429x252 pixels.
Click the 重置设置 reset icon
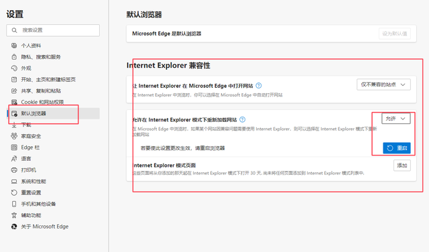tap(14, 192)
